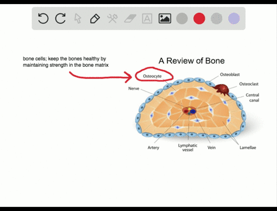Choose the gray color swatch
The height and width of the screenshot is (211, 277).
(x=182, y=18)
